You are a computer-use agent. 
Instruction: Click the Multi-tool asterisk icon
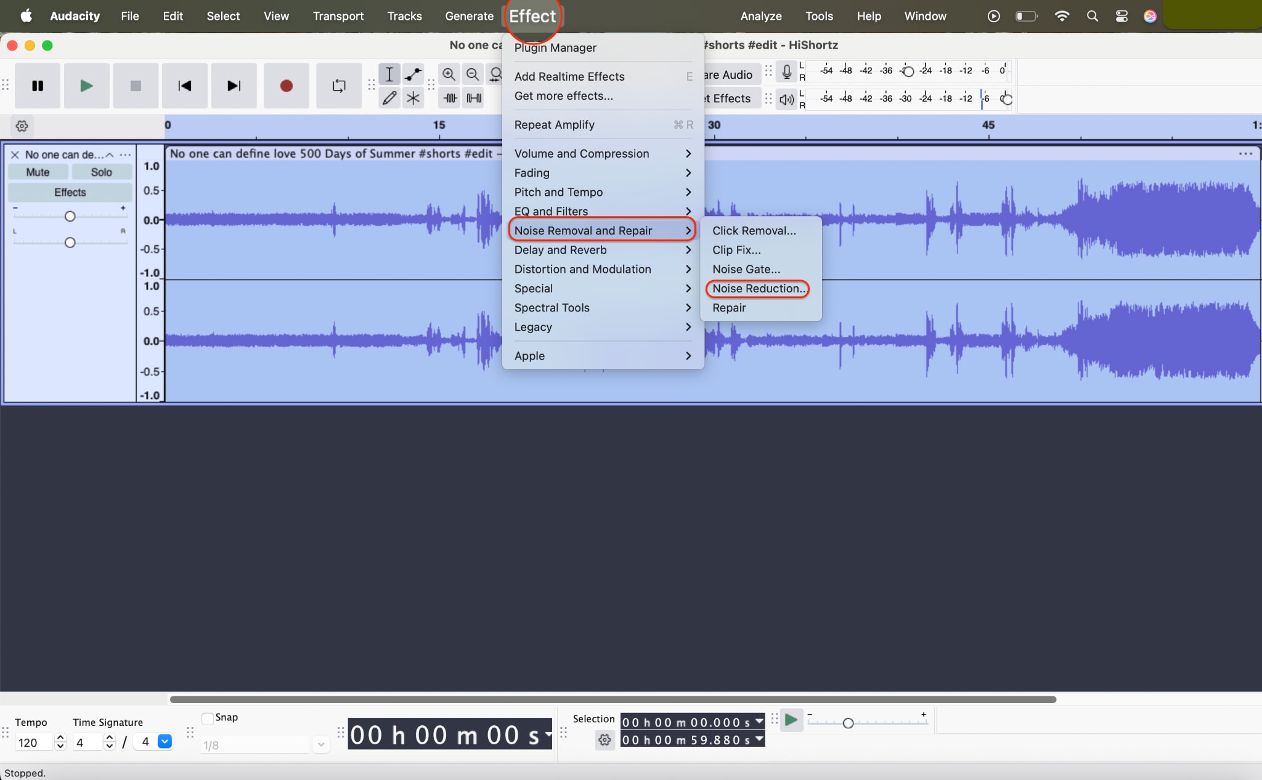413,98
